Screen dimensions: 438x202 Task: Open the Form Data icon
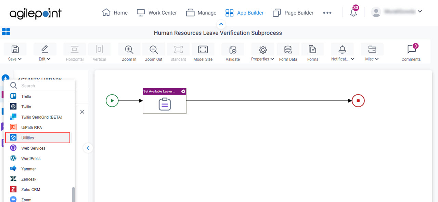288,50
